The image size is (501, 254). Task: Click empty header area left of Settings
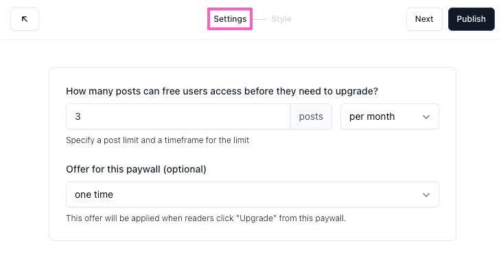(123, 19)
